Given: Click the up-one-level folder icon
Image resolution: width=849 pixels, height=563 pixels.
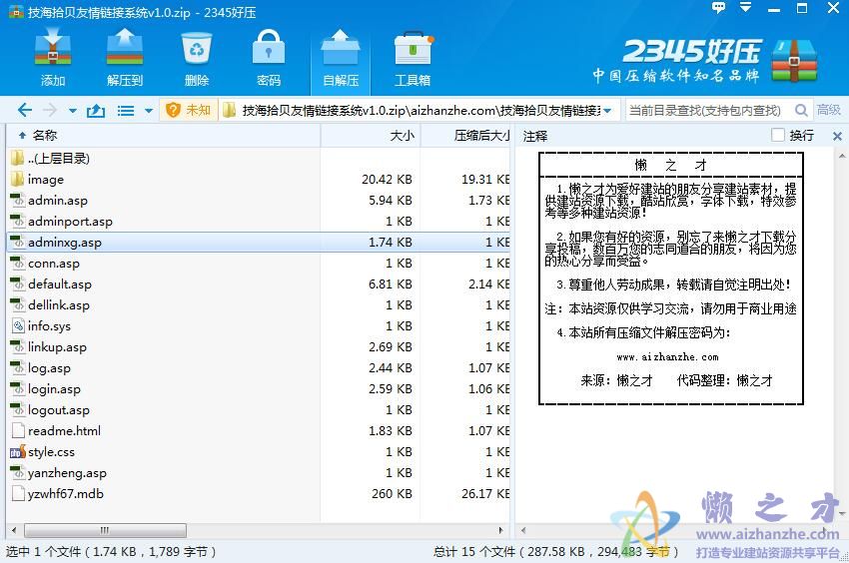Looking at the screenshot, I should pos(96,111).
